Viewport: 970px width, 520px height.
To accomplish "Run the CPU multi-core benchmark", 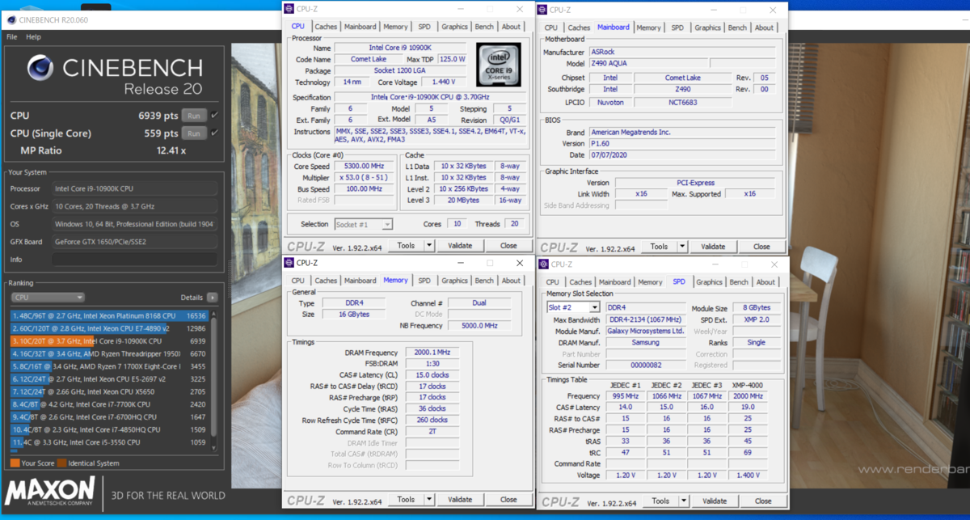I will click(193, 115).
